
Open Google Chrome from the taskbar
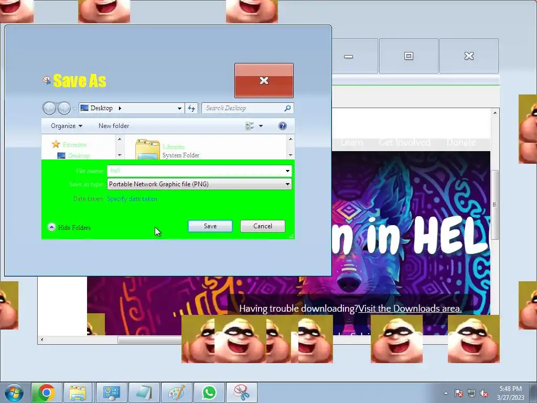point(47,393)
